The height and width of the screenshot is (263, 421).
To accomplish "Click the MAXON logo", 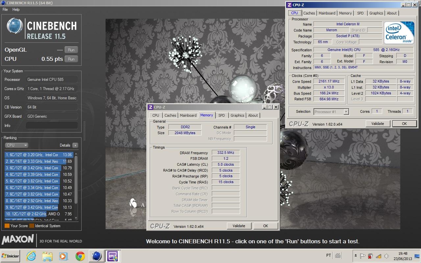I will [x=18, y=240].
